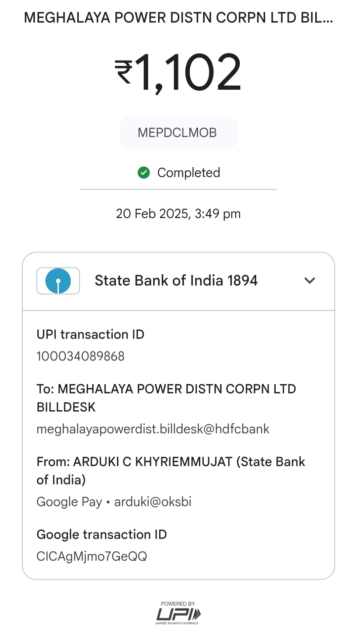Click the Google Pay text in sender details

pyautogui.click(x=69, y=502)
